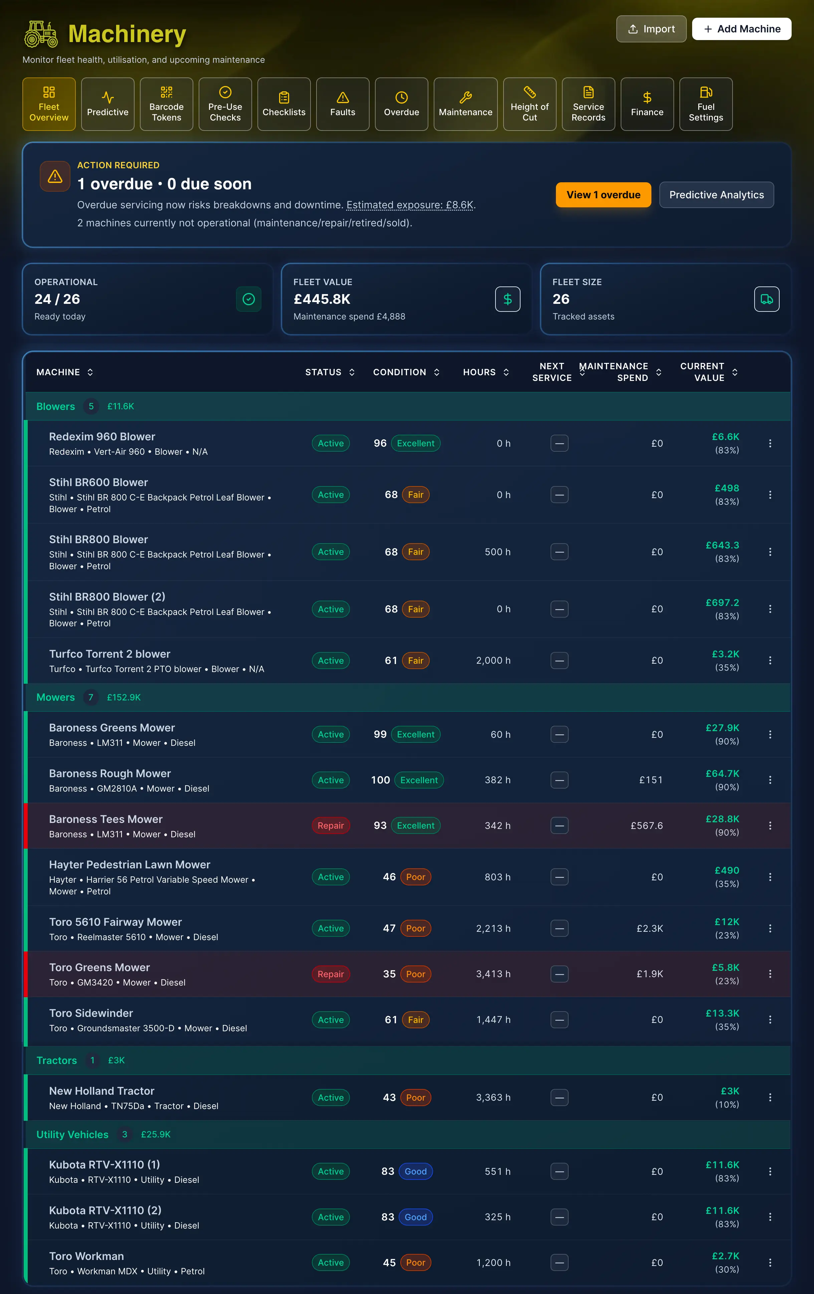Screen dimensions: 814x1294
Task: Click Poor condition badge for Toro Workman
Action: pos(415,1262)
